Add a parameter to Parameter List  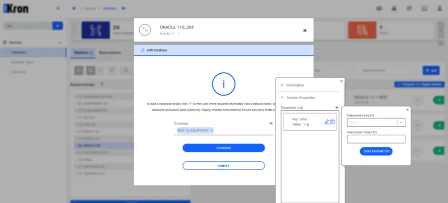click(337, 107)
